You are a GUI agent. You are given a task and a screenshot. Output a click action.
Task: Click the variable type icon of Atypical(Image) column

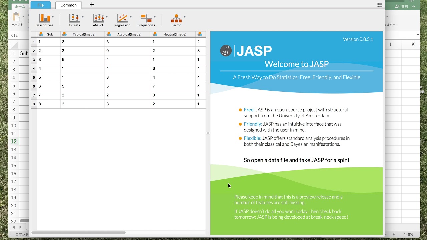(109, 34)
